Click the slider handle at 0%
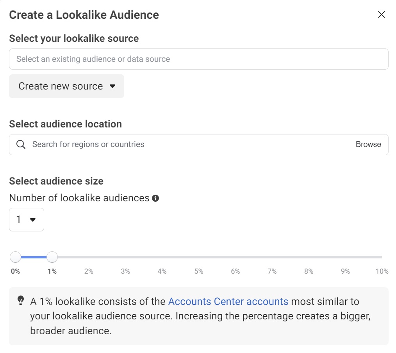Image resolution: width=396 pixels, height=353 pixels. point(15,257)
